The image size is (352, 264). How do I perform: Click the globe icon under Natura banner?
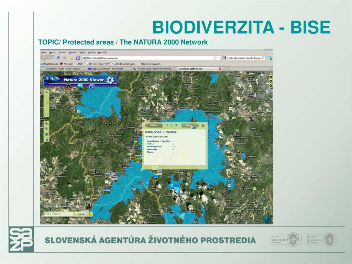point(80,86)
